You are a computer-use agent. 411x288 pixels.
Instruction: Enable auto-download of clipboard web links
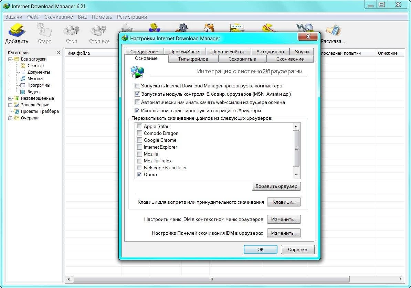(137, 102)
